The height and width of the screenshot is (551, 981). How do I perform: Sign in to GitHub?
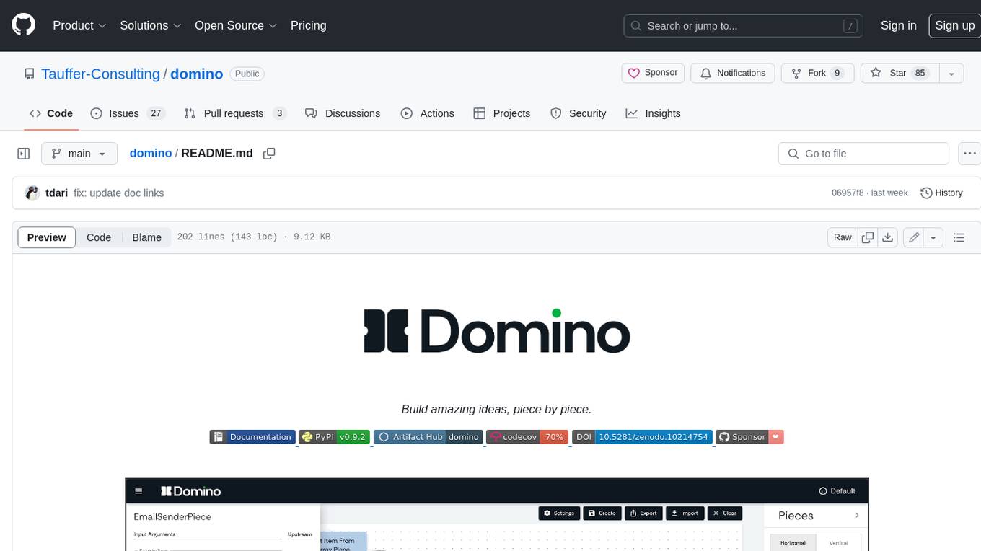[898, 25]
